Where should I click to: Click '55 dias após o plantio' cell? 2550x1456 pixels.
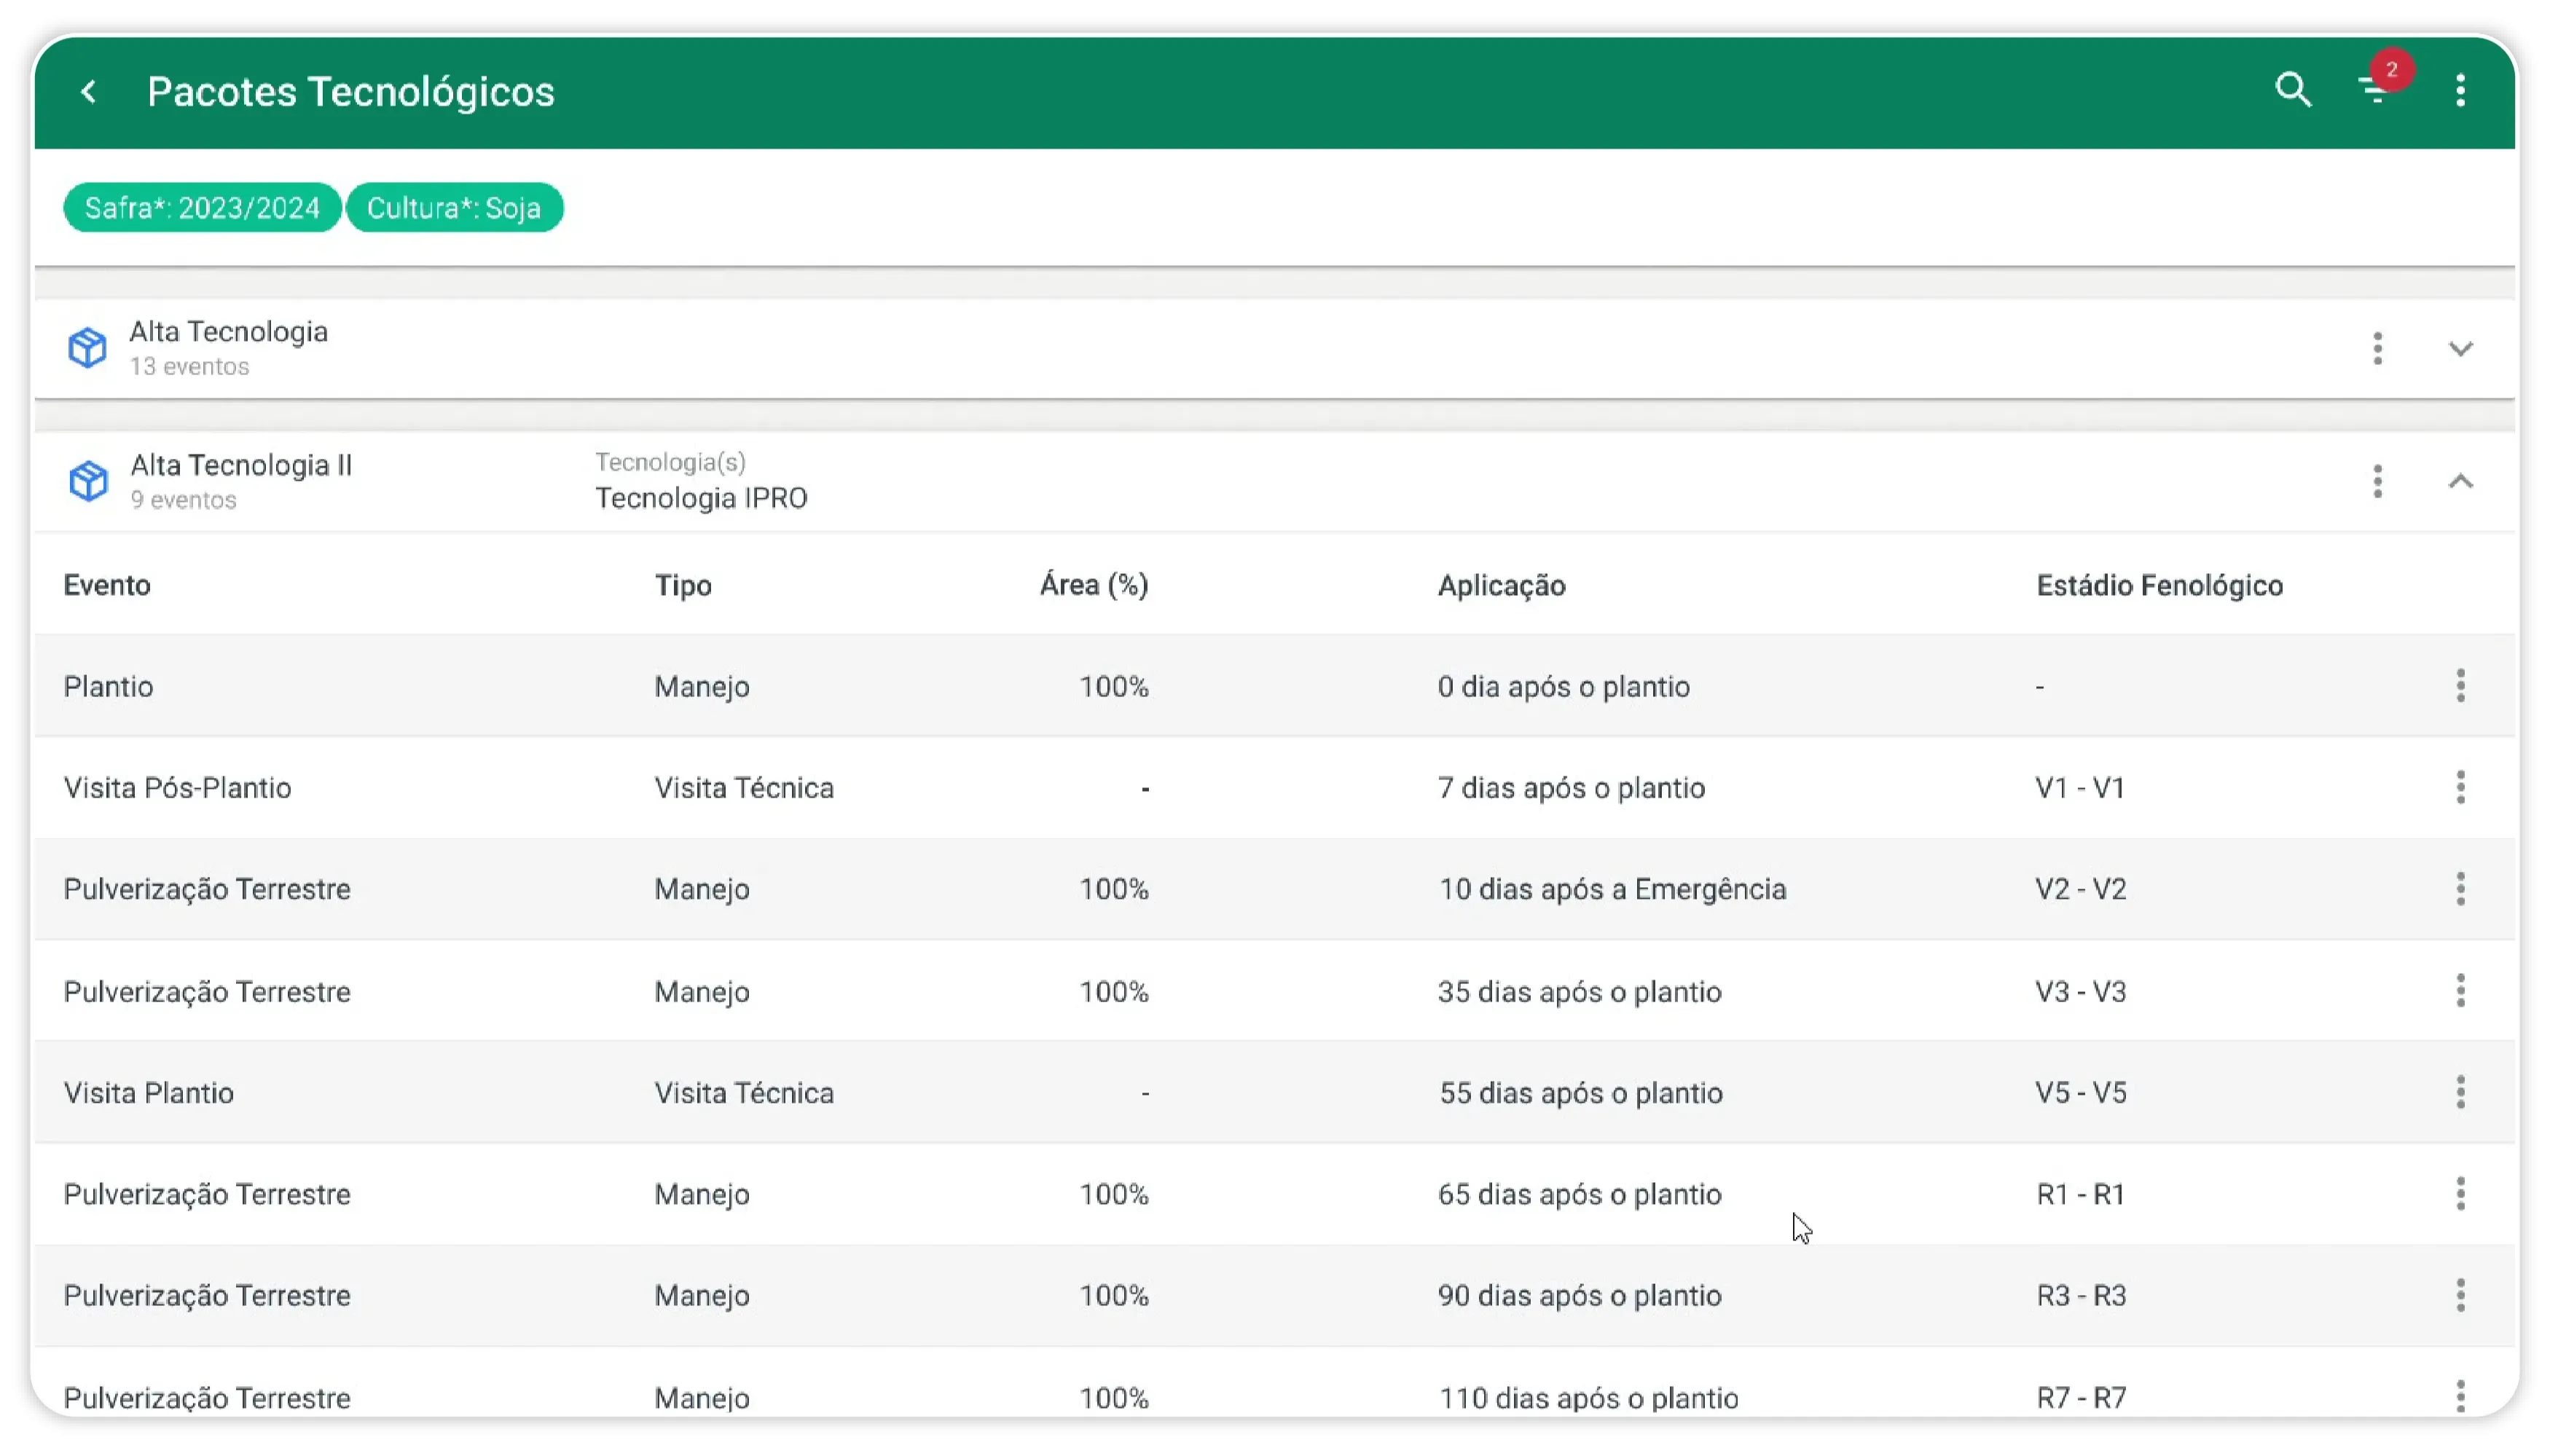(x=1580, y=1093)
